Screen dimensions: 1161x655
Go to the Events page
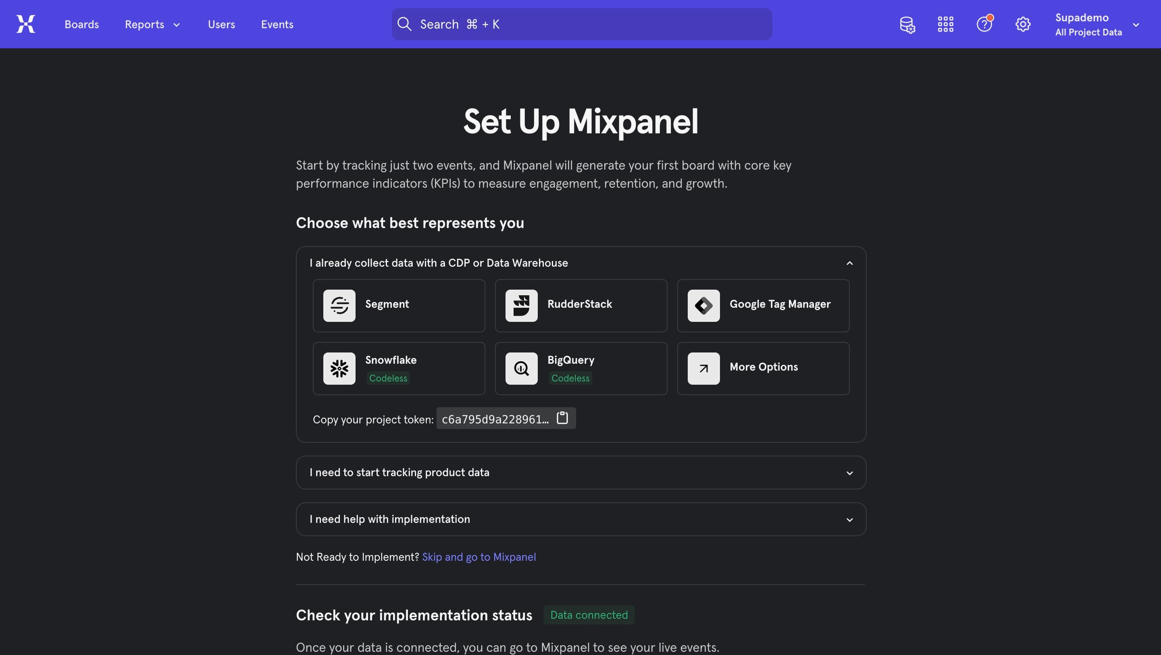point(277,24)
